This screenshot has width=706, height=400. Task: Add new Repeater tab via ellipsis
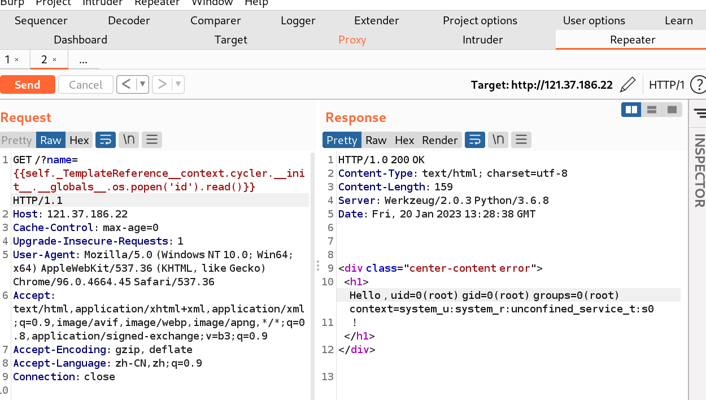[83, 59]
